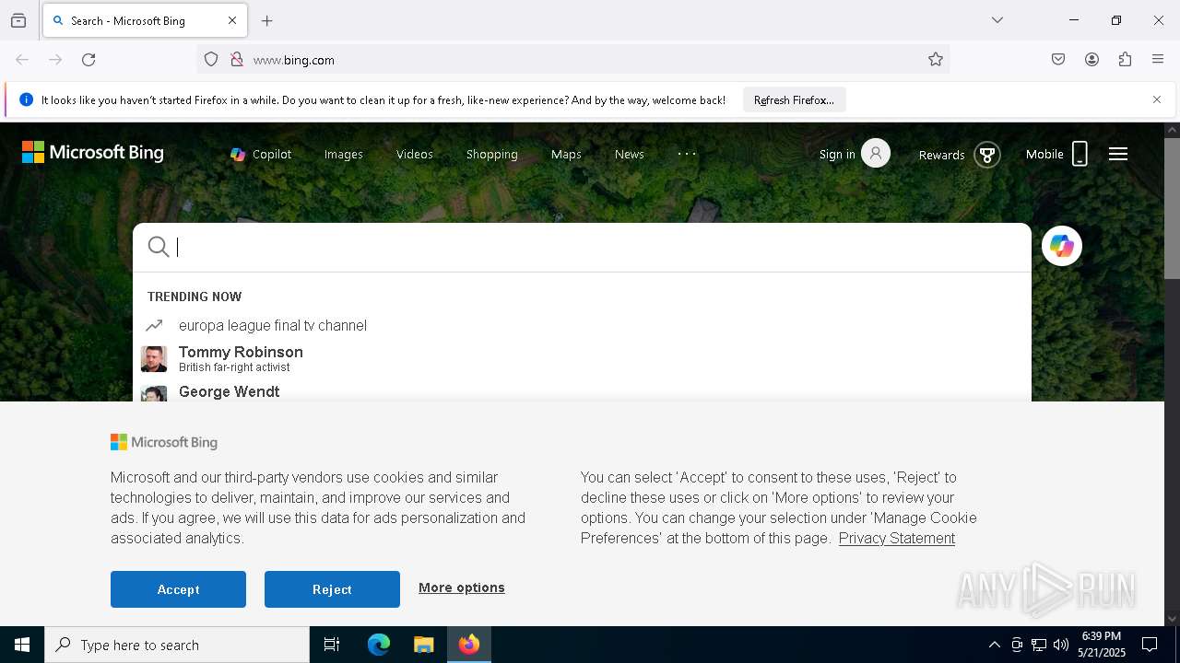Open the tracking protection shield icon
The height and width of the screenshot is (663, 1180).
point(211,60)
